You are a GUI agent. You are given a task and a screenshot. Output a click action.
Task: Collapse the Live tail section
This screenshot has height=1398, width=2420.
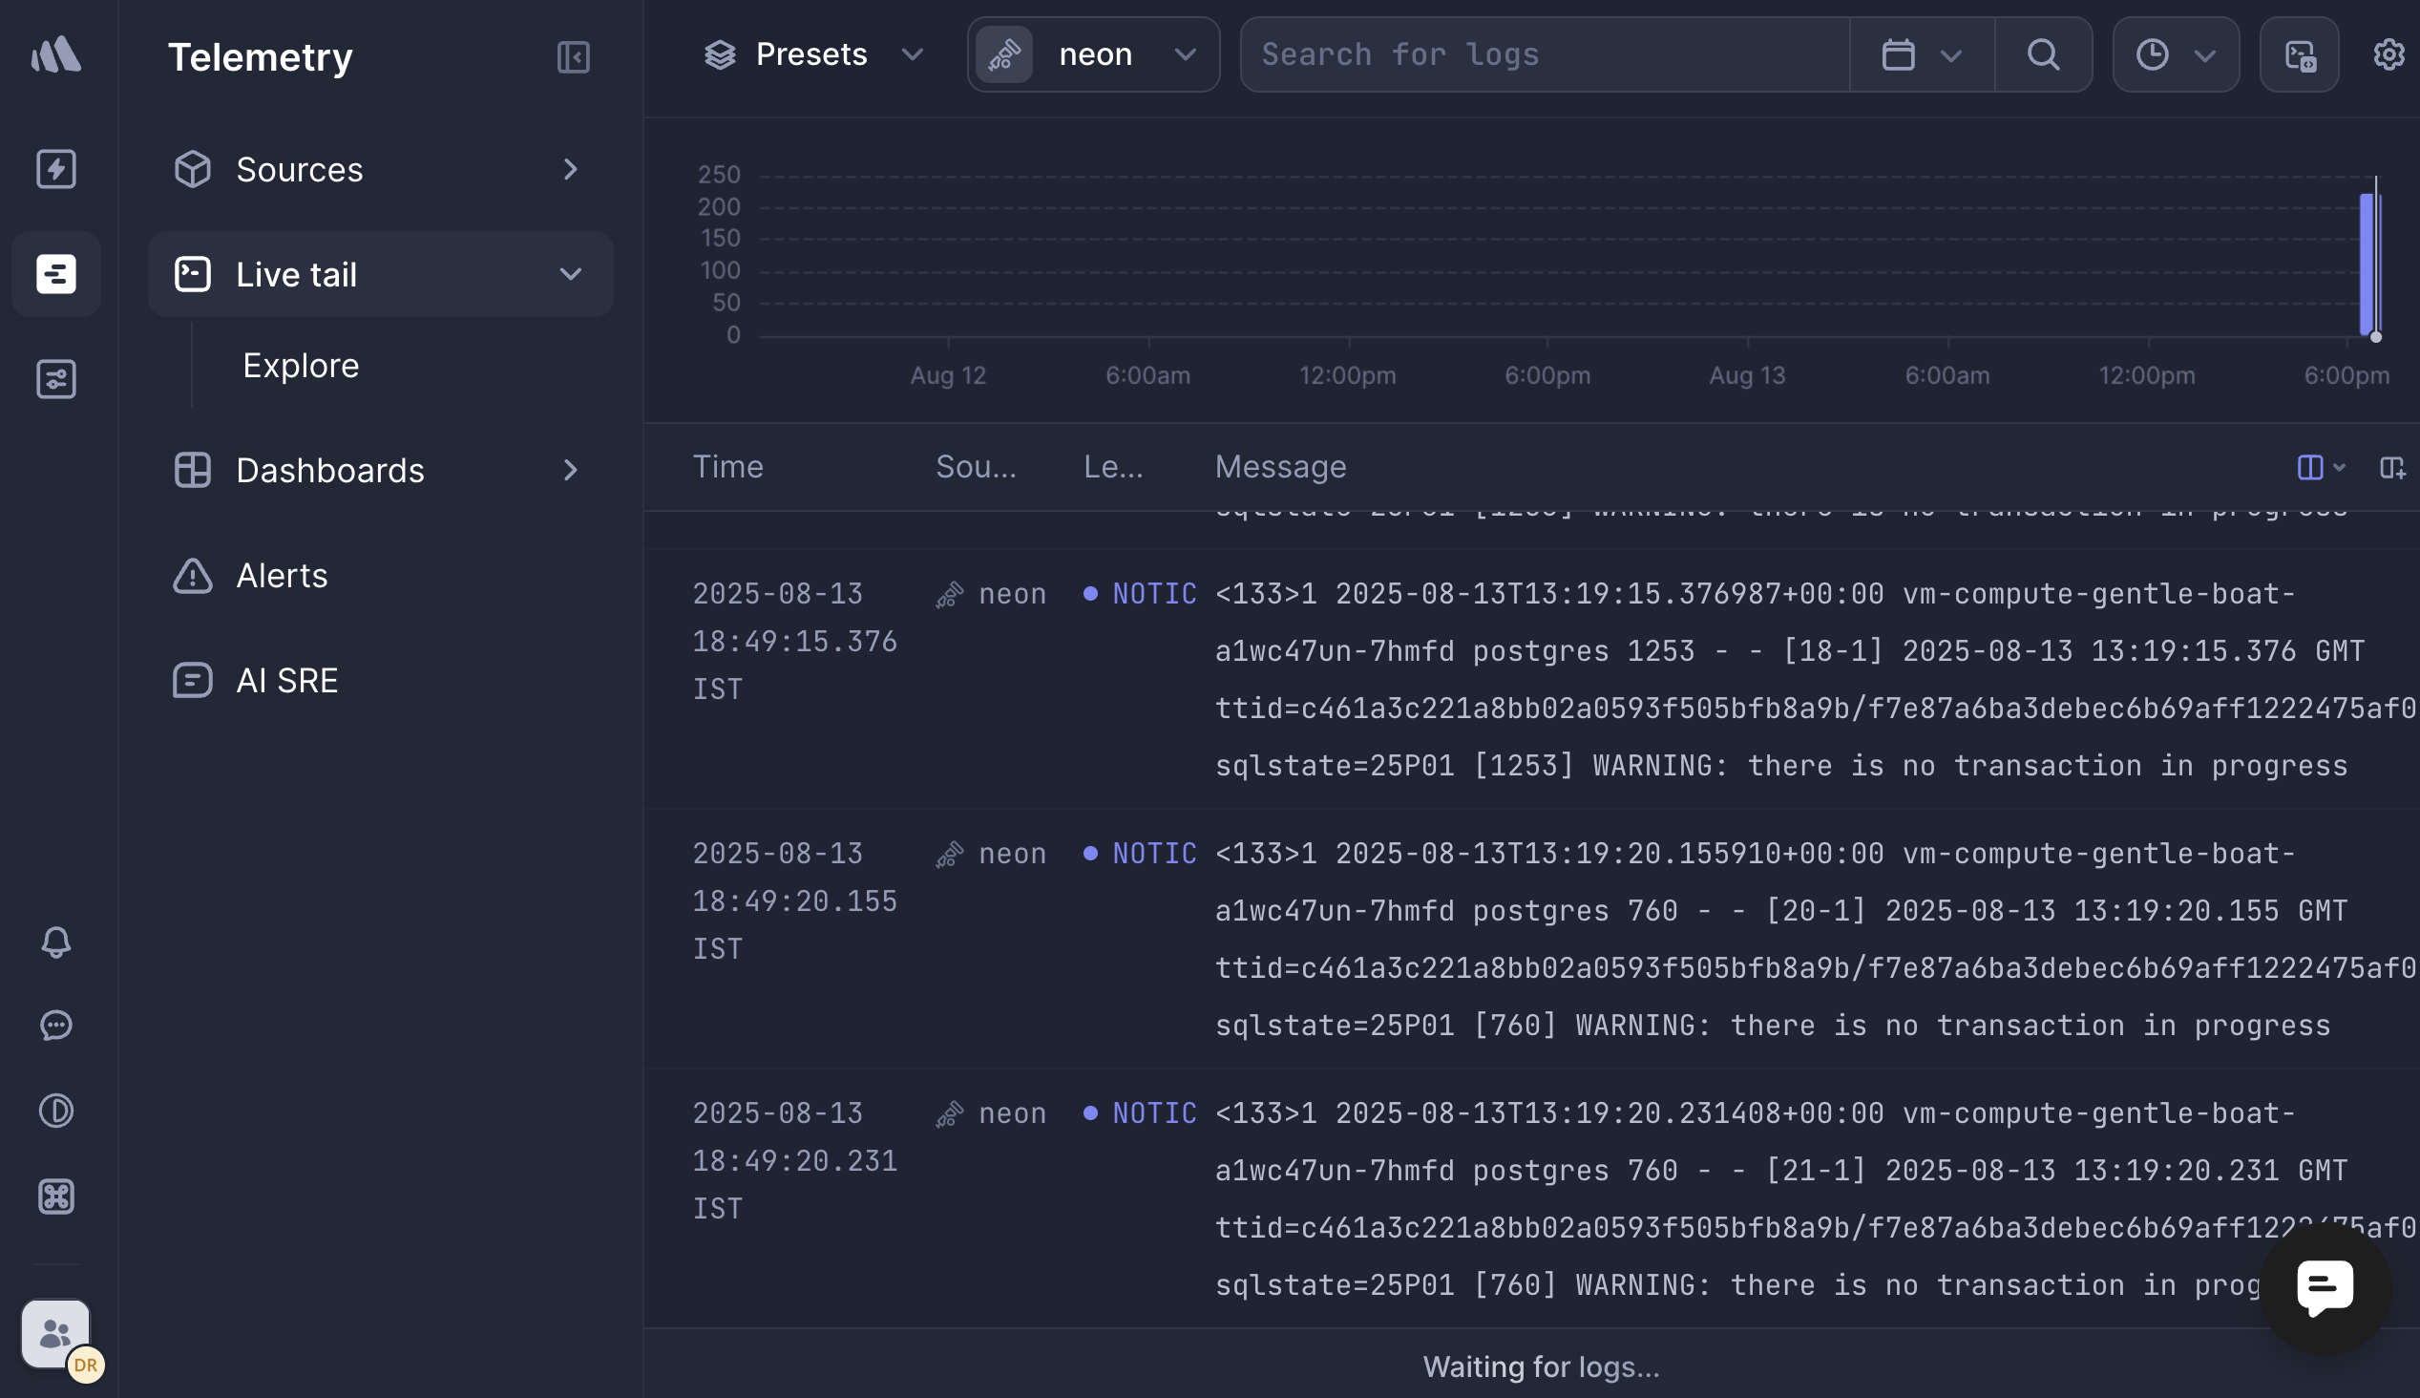pos(571,274)
